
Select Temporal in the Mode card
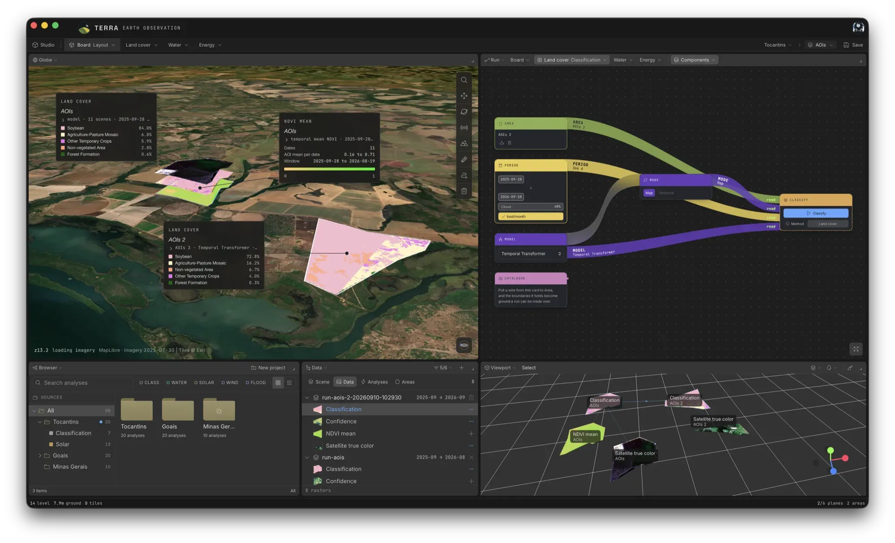point(666,193)
